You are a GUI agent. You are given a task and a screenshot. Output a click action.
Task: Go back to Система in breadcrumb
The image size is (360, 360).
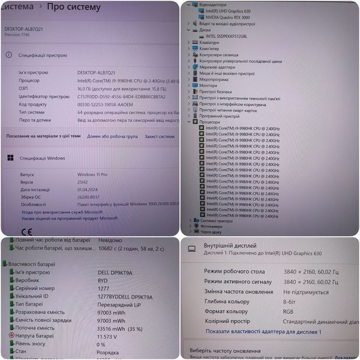tap(17, 7)
